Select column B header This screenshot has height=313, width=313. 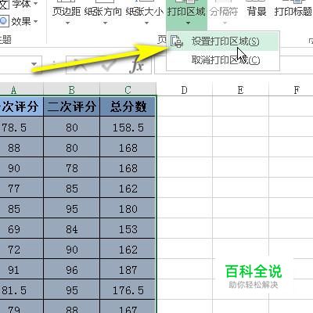point(71,90)
